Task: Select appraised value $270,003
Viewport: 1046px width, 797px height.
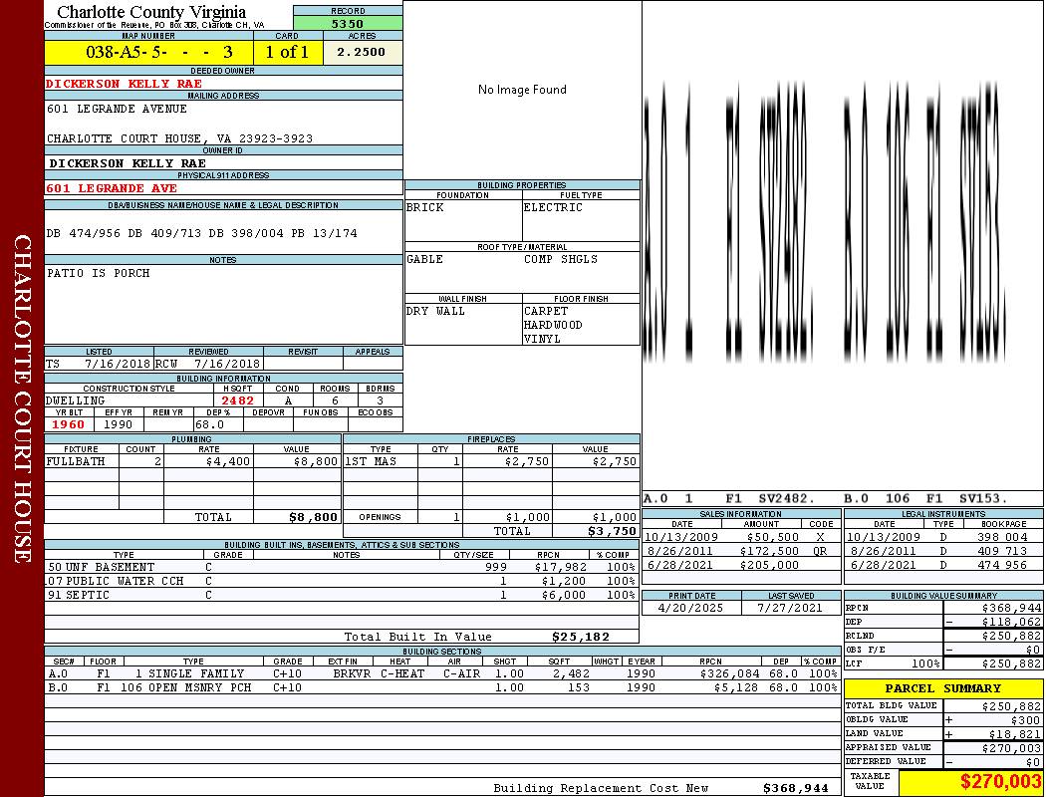Action: point(1011,748)
